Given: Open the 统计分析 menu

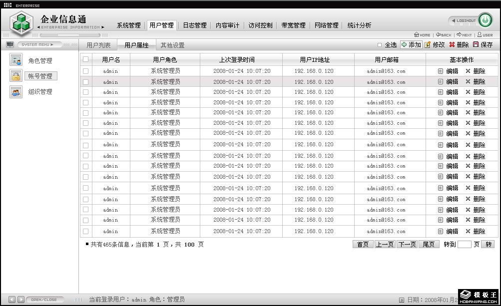Looking at the screenshot, I should pos(359,25).
